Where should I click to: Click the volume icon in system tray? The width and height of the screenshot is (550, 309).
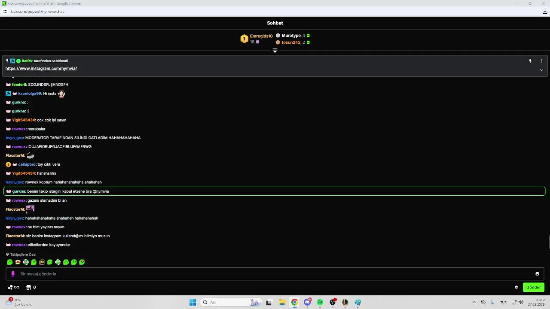point(521,302)
